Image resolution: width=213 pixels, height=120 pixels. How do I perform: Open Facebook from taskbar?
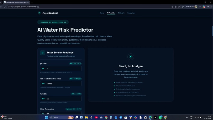(x=121, y=117)
